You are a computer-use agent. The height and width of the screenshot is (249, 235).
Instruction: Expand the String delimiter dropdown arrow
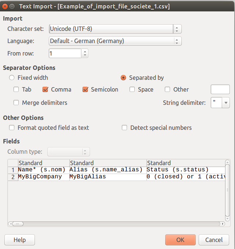[226, 103]
